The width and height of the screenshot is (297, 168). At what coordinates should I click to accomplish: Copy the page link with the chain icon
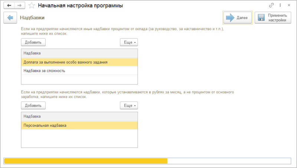tap(272, 6)
